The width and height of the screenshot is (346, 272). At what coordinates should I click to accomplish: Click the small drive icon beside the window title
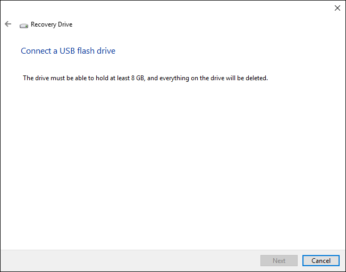pos(24,25)
